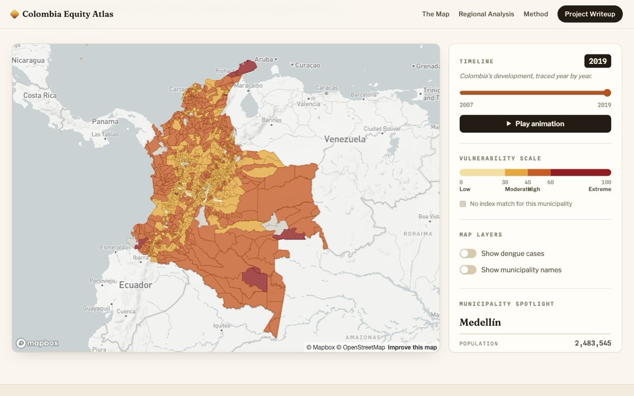Toggle Show dengue cases switch
This screenshot has width=634, height=396.
468,253
